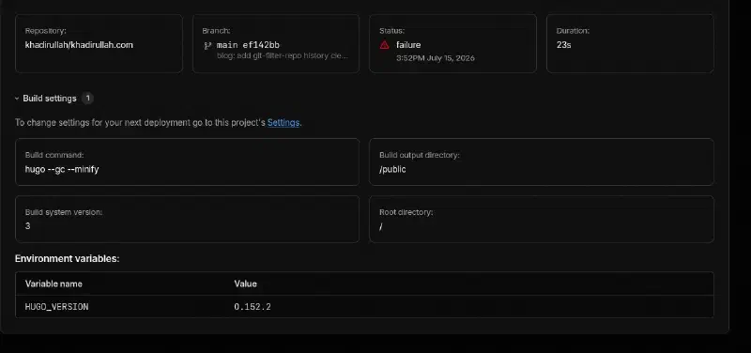Click the Value column header
The image size is (751, 353).
point(245,284)
